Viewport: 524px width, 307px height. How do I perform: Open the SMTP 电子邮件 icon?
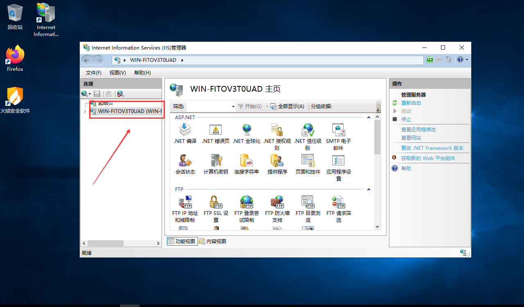[x=338, y=130]
